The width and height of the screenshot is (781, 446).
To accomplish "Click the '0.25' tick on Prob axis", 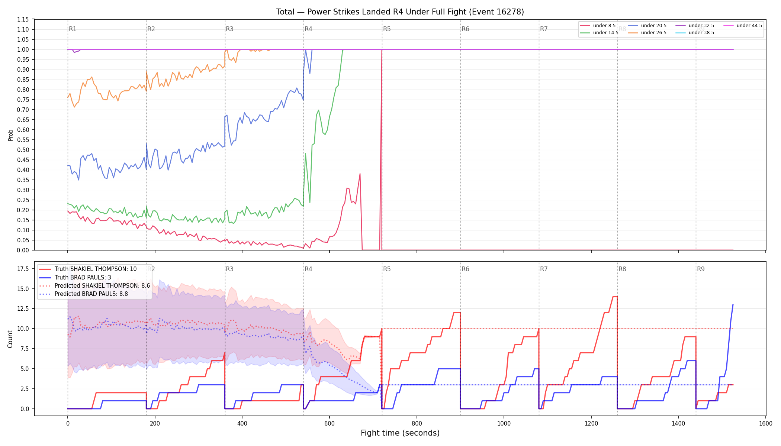I will click(x=23, y=200).
